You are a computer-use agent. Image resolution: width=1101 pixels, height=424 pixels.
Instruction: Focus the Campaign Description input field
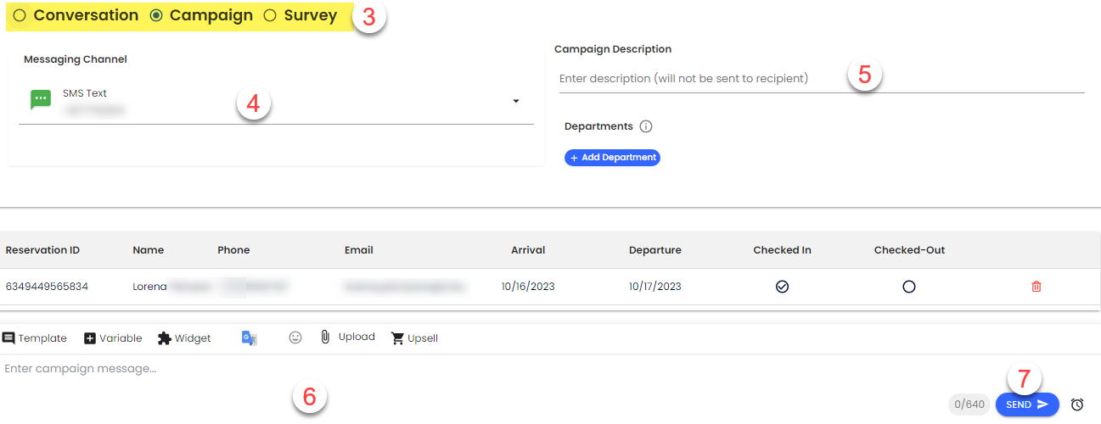(696, 78)
